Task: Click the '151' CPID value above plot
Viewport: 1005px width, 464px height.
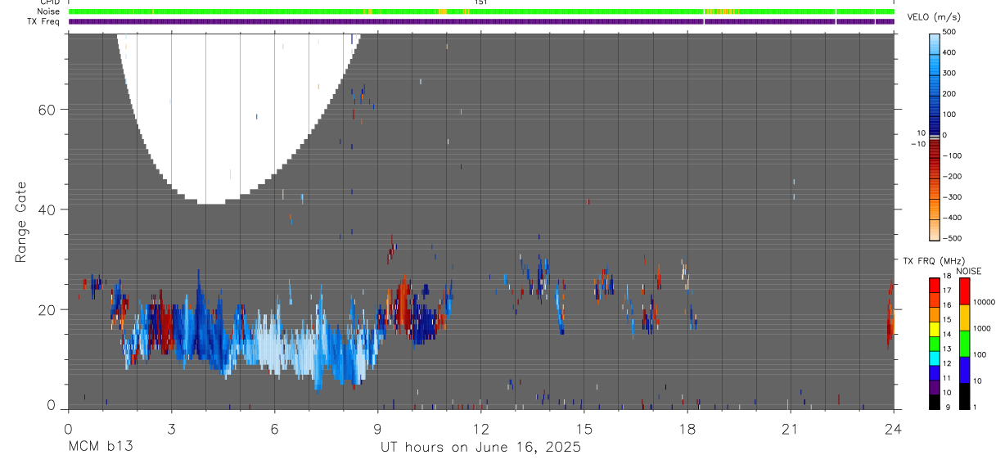Action: (481, 2)
